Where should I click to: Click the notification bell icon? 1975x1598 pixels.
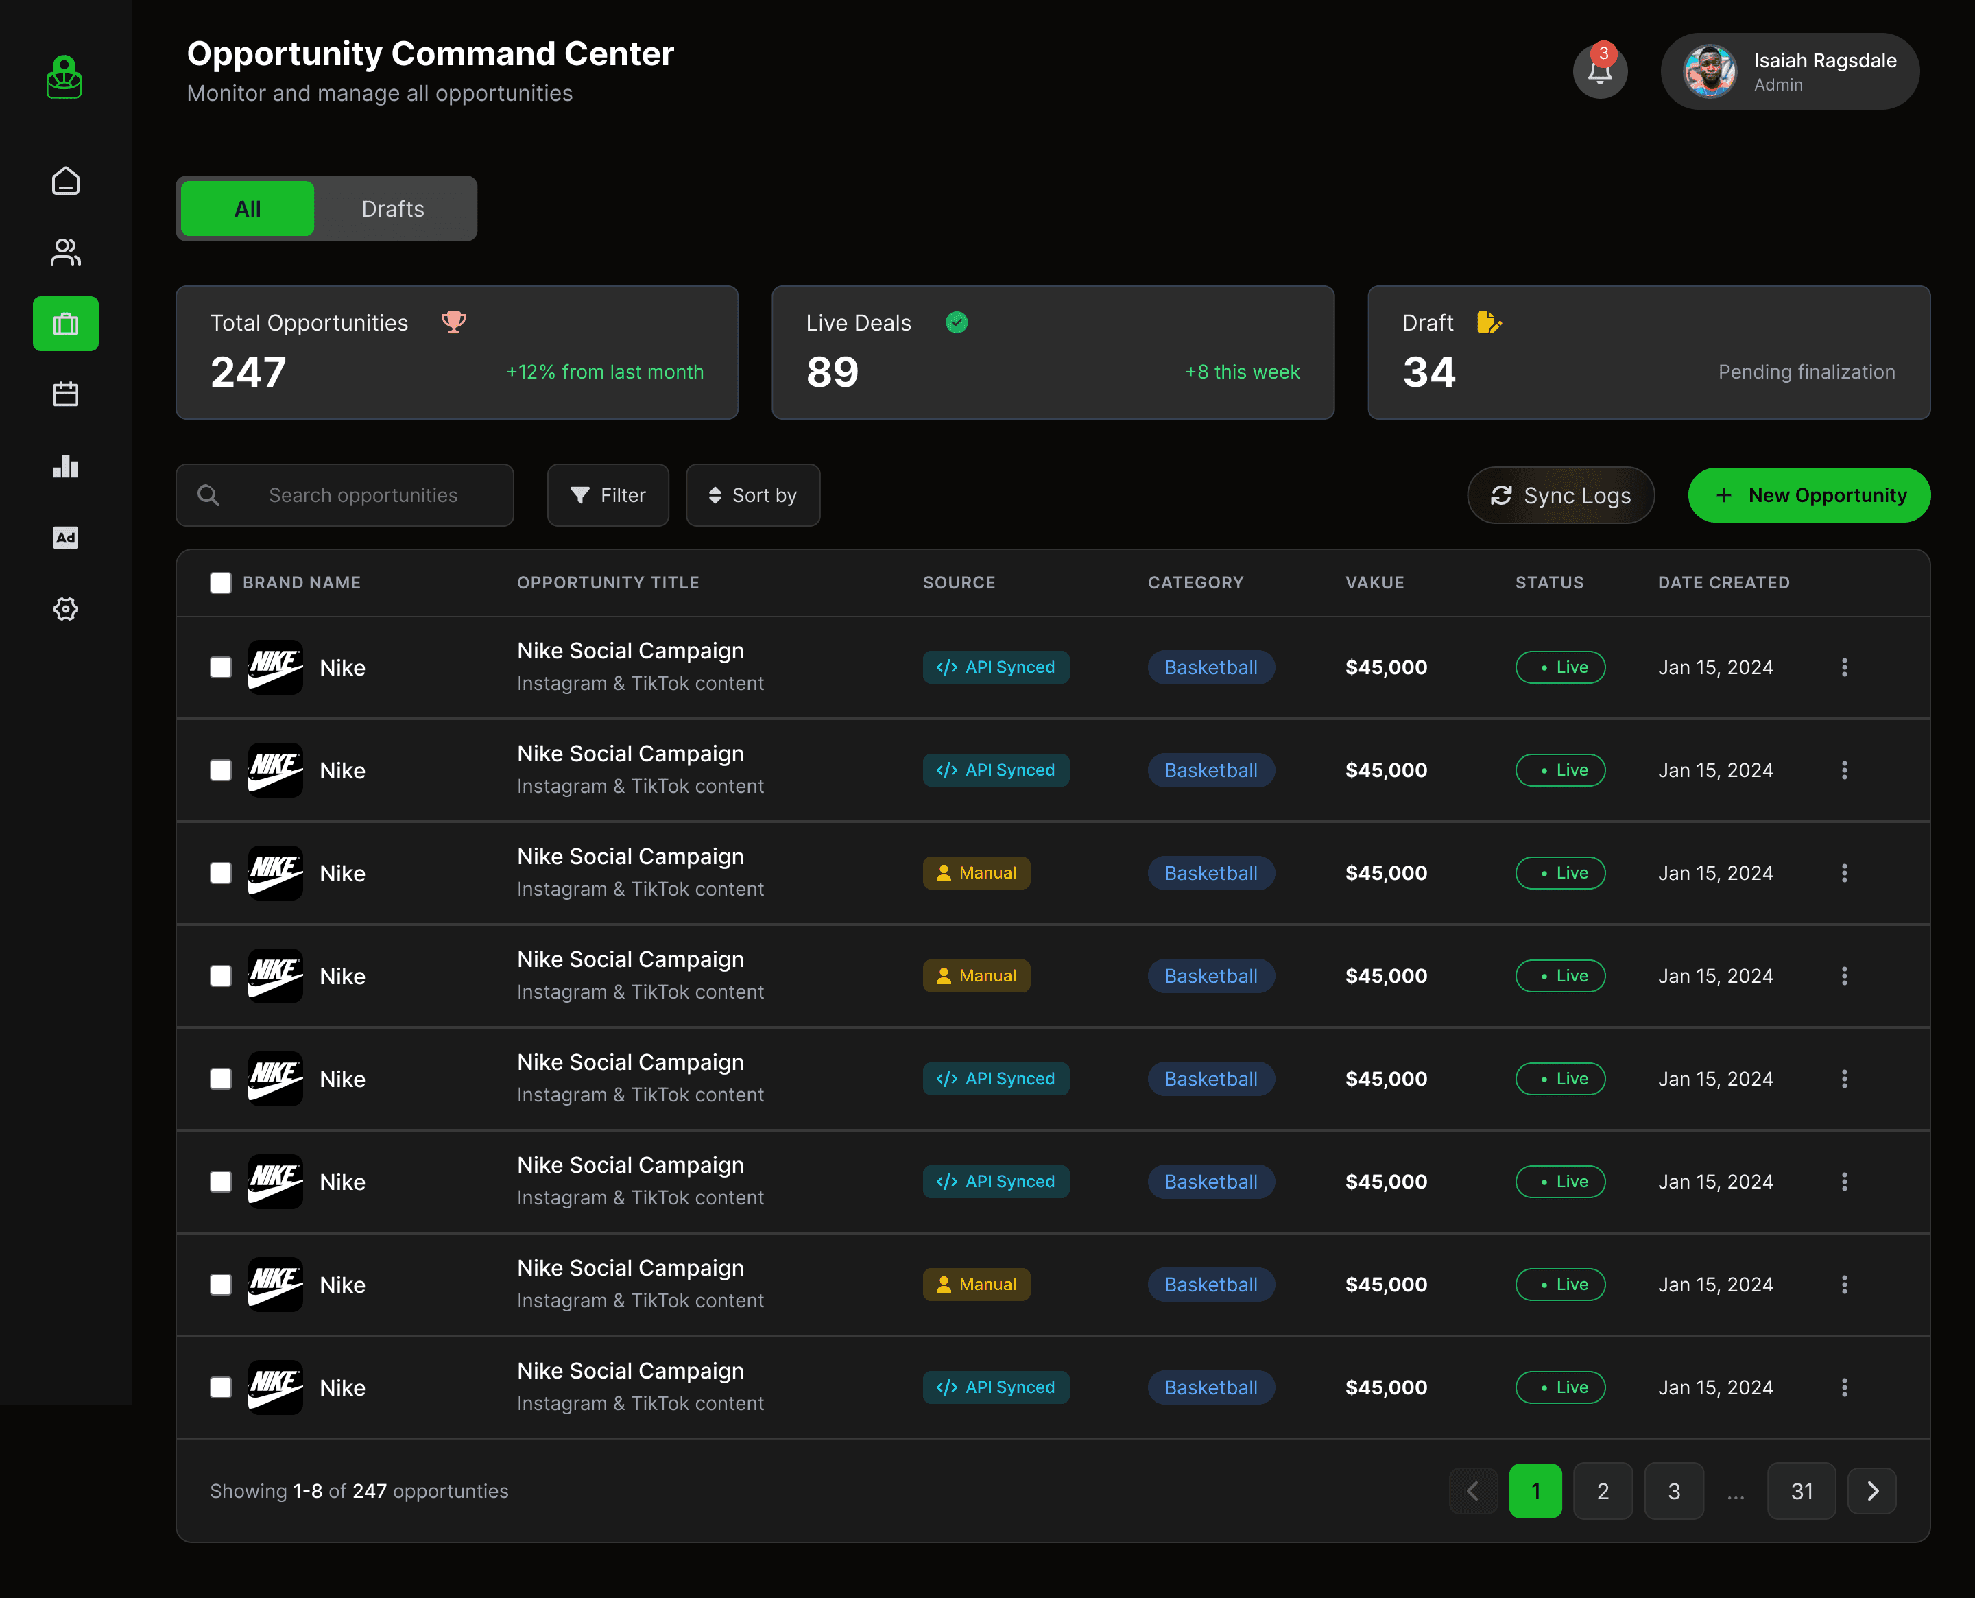1599,72
